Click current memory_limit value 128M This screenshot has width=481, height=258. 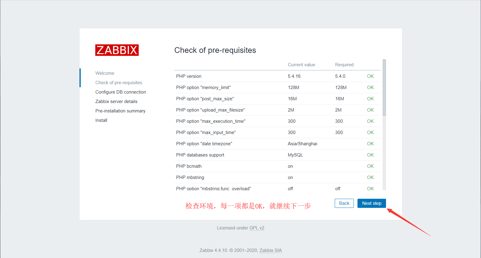pos(293,88)
